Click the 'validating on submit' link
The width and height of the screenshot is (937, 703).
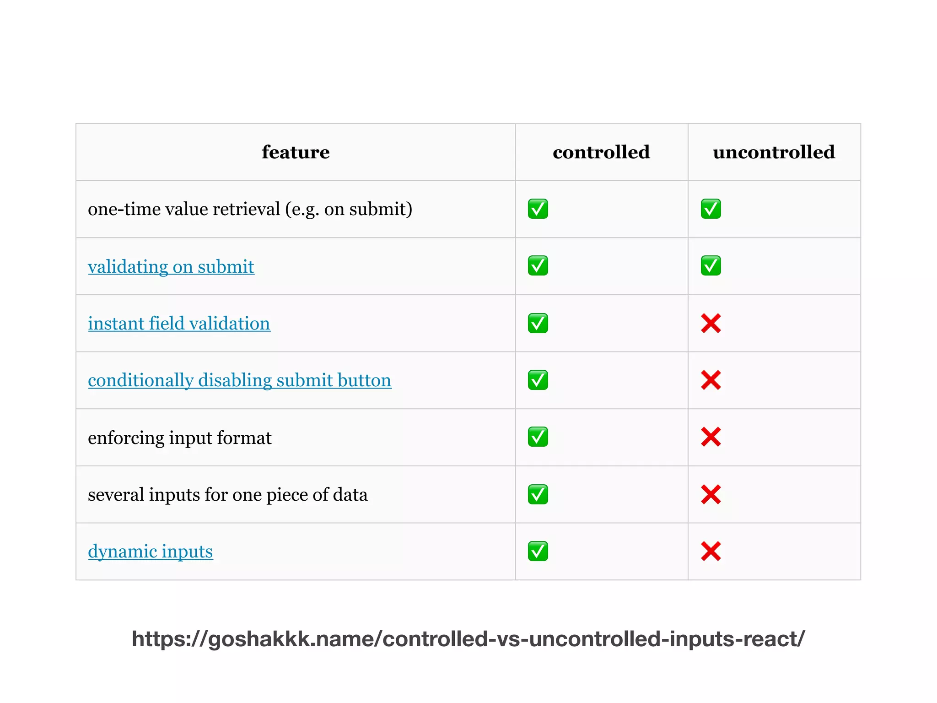tap(171, 266)
